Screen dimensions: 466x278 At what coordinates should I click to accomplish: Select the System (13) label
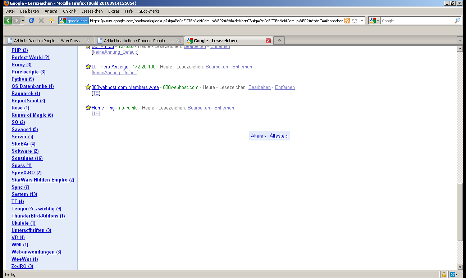tap(24, 194)
